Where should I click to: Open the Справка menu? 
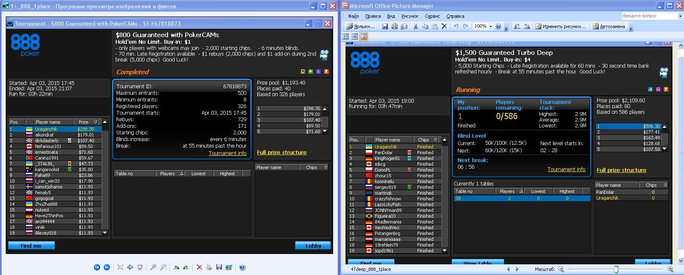pos(455,16)
